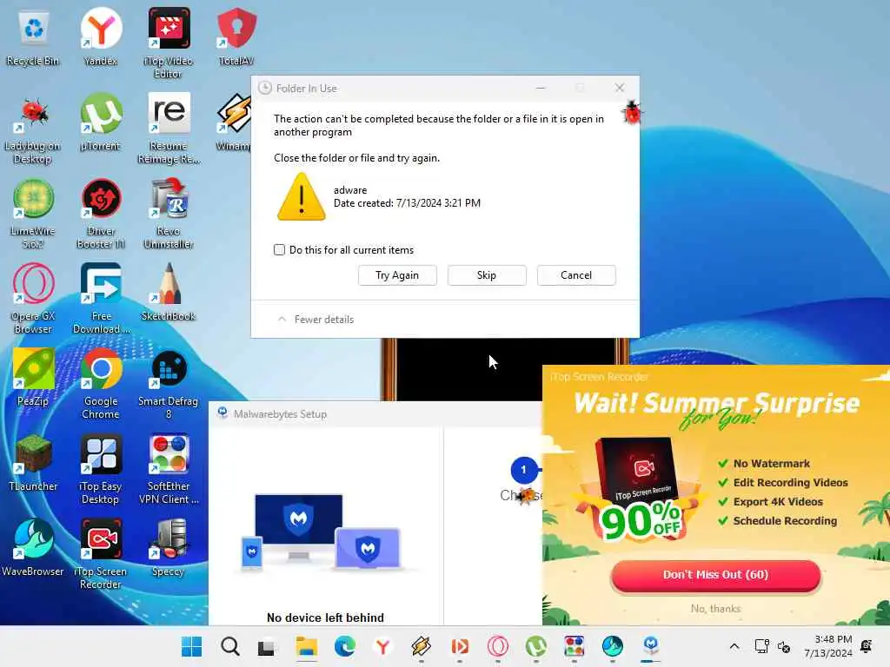This screenshot has height=667, width=890.
Task: Open Task View on taskbar
Action: point(266,646)
